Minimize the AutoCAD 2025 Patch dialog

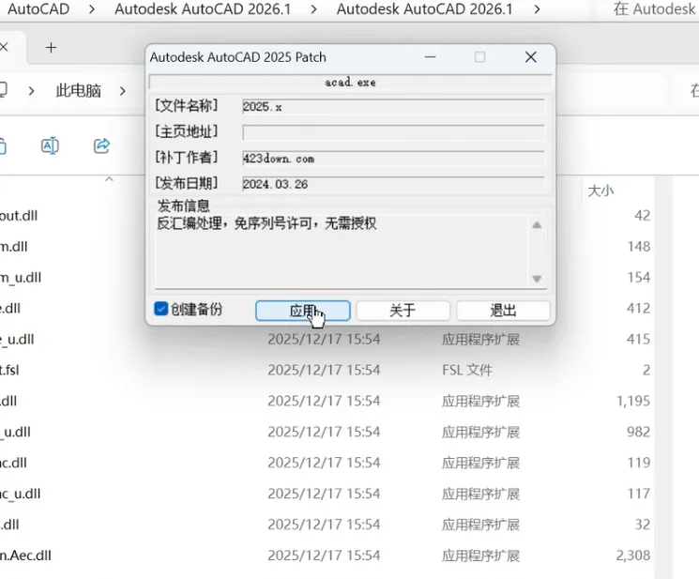point(430,57)
